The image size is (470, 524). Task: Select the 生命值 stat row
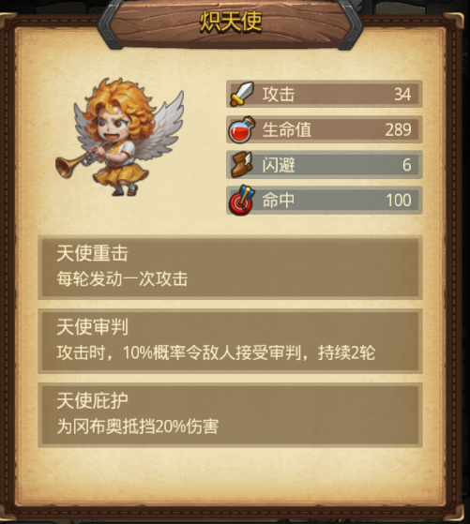coord(325,129)
